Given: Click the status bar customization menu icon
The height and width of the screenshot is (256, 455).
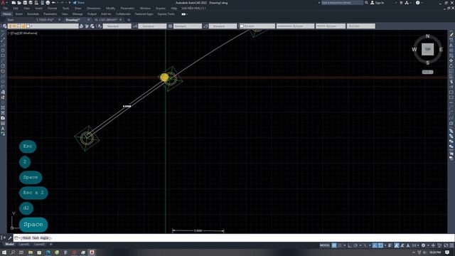Looking at the screenshot, I should 451,245.
